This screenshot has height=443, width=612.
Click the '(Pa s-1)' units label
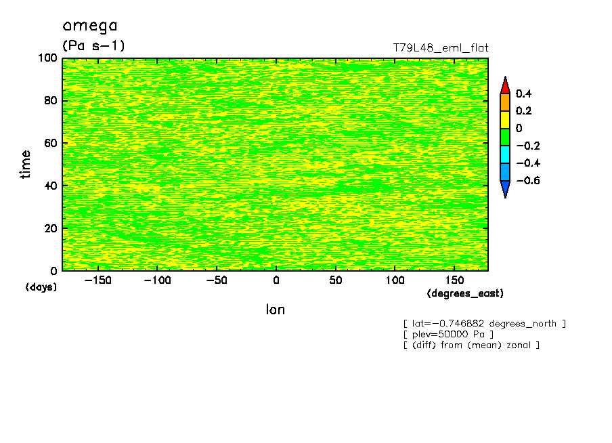pos(93,46)
